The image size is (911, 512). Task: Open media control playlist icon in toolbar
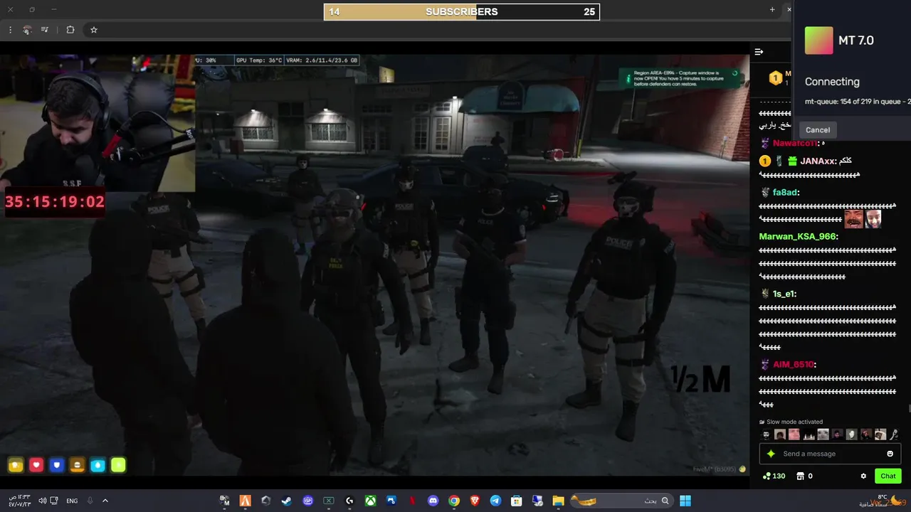pos(45,30)
